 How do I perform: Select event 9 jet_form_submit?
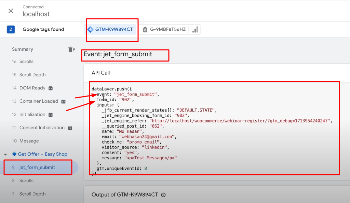[38, 167]
